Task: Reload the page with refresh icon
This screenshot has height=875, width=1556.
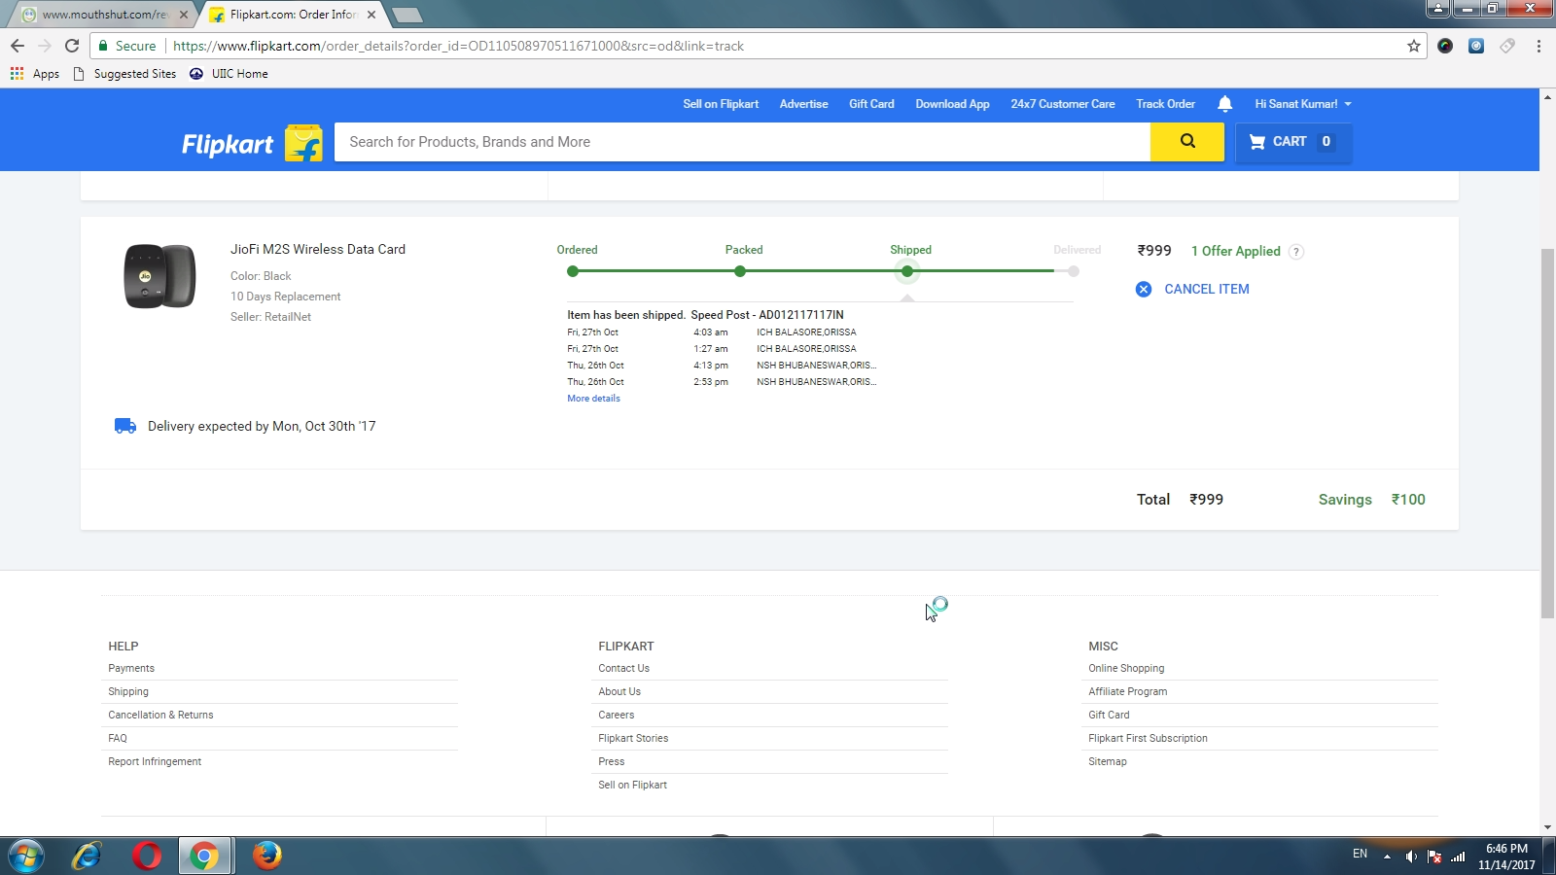Action: pyautogui.click(x=72, y=46)
